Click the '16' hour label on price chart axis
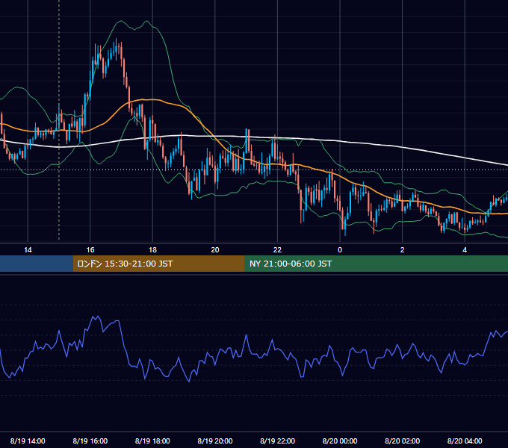Image resolution: width=508 pixels, height=448 pixels. [90, 250]
